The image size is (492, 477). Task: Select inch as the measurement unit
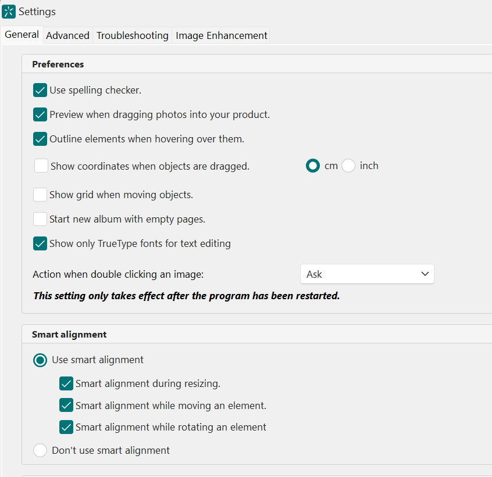click(348, 166)
